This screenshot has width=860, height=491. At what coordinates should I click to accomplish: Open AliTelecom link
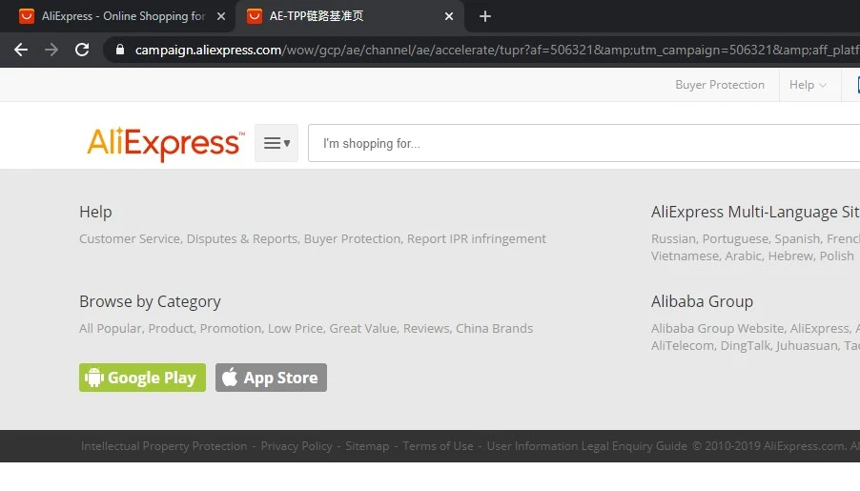[x=683, y=345]
